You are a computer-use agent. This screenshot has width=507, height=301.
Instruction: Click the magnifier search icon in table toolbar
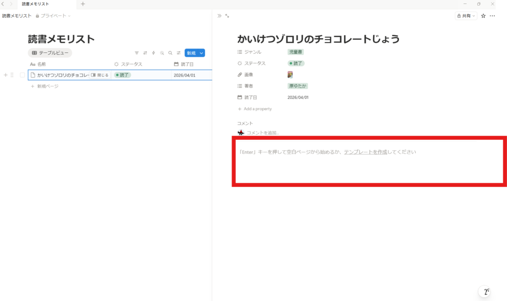tap(170, 53)
